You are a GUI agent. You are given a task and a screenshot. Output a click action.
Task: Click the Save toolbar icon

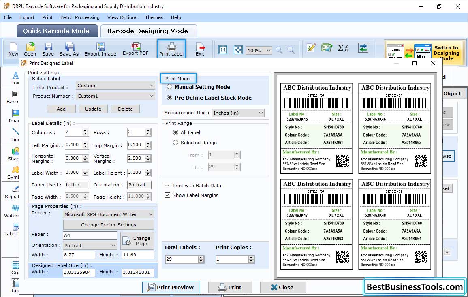click(x=48, y=49)
